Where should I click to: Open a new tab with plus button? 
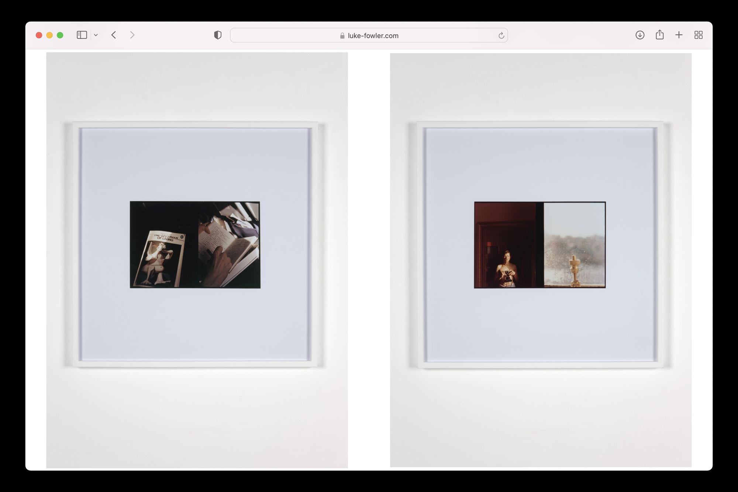click(679, 35)
